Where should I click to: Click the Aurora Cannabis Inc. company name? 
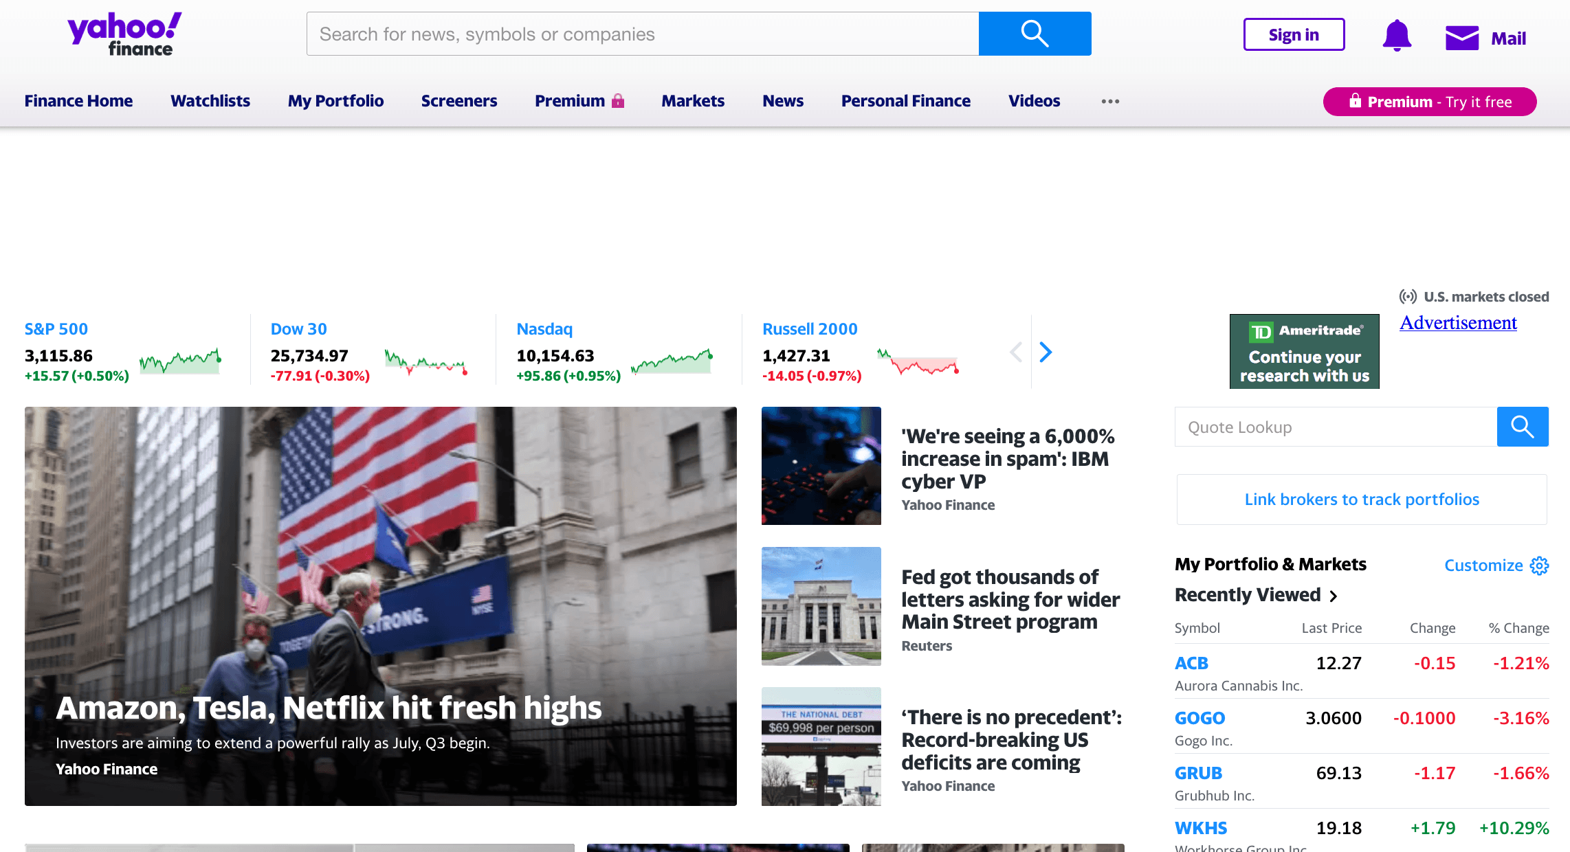pos(1239,686)
